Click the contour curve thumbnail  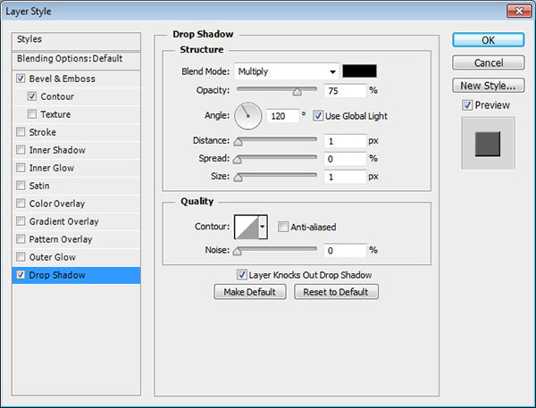pyautogui.click(x=246, y=228)
